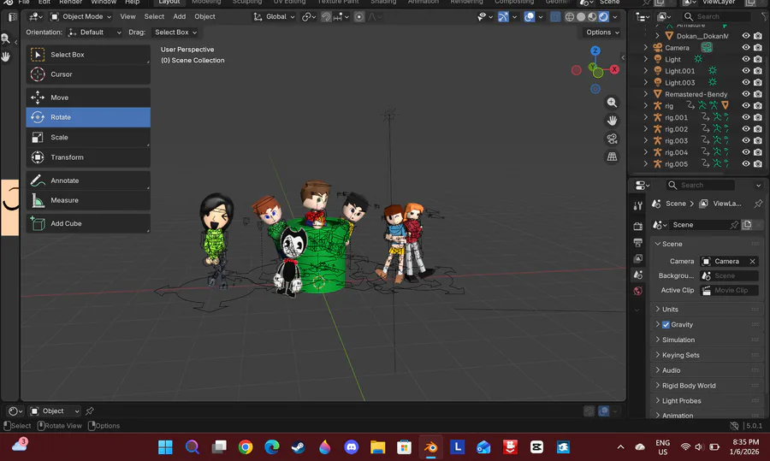770x461 pixels.
Task: Open the View menu in viewport header
Action: pos(127,17)
